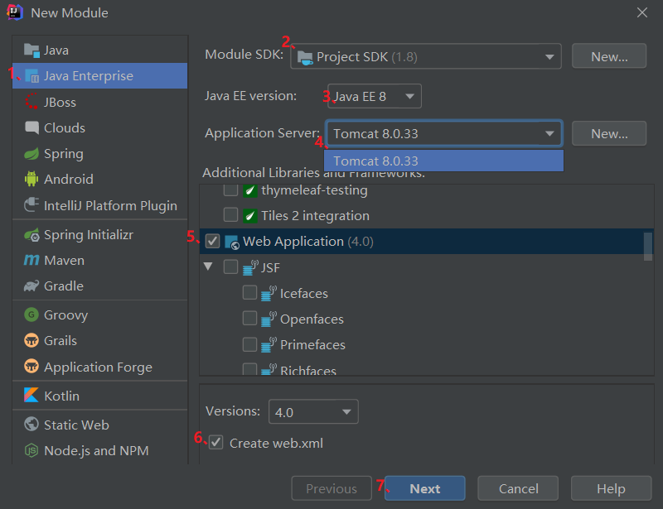Click the Kotlin K icon
663x509 pixels.
tap(31, 395)
